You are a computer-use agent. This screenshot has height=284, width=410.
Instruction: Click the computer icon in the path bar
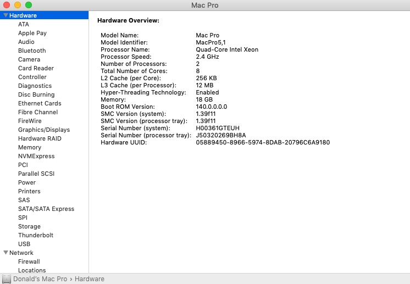[6, 279]
